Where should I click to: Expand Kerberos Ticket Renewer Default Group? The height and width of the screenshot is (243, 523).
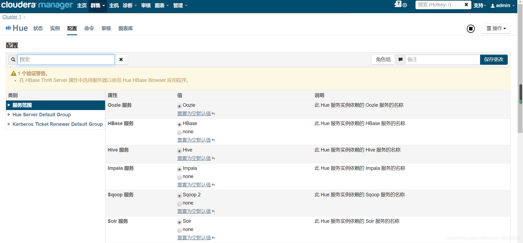(x=55, y=124)
